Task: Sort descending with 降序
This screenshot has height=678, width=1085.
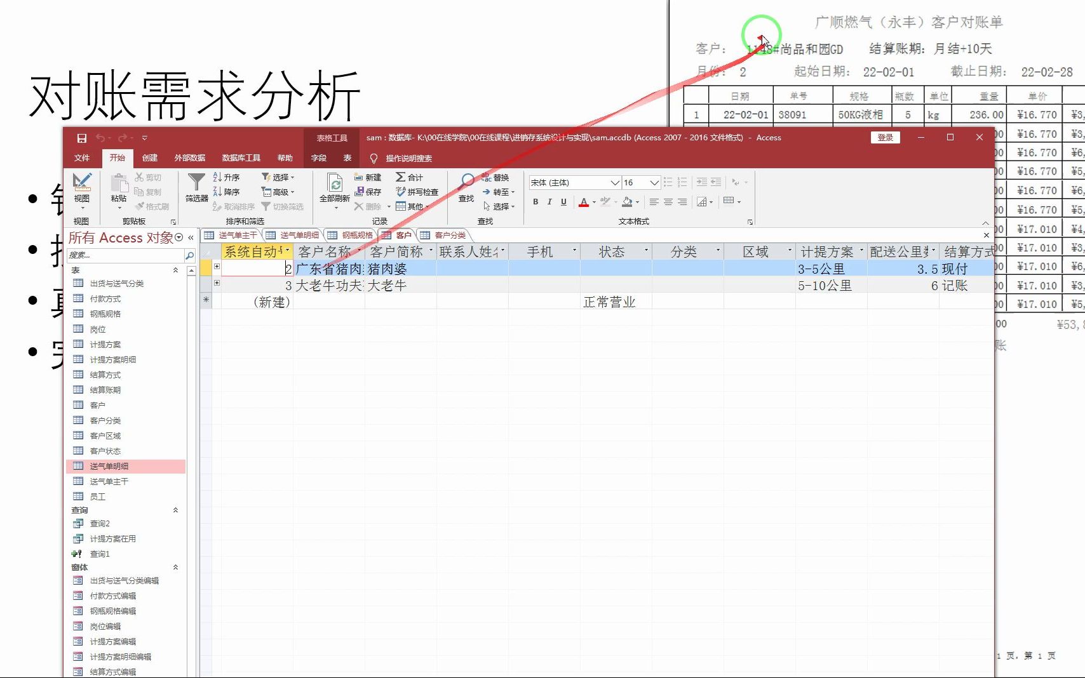Action: (226, 192)
